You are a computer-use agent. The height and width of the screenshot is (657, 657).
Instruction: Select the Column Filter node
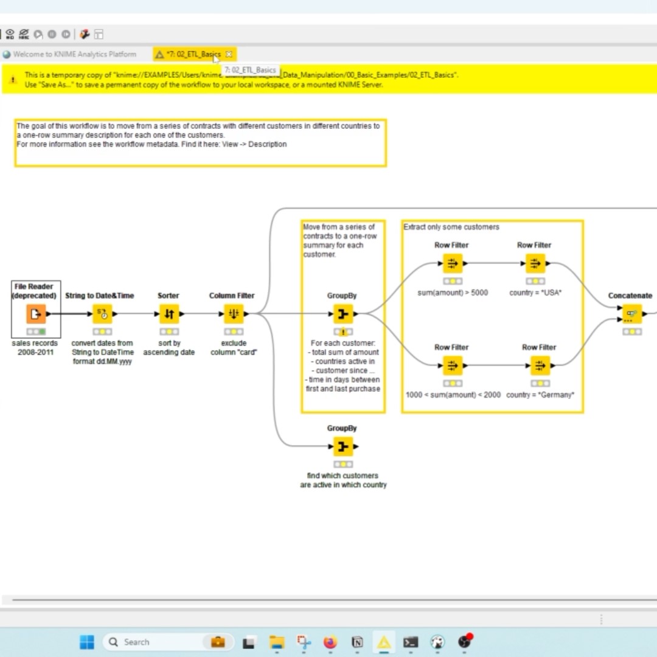[232, 313]
